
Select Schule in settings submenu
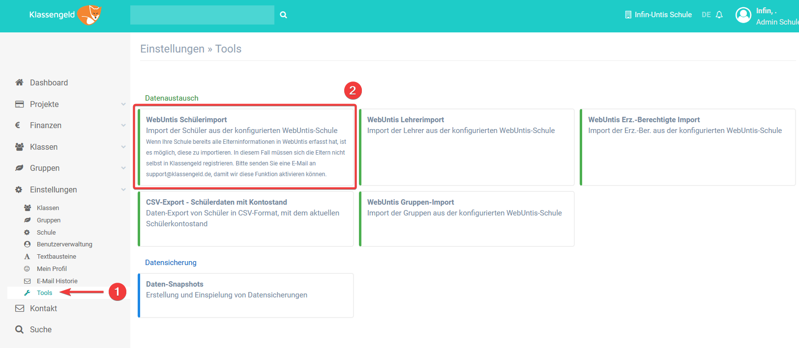coord(46,233)
